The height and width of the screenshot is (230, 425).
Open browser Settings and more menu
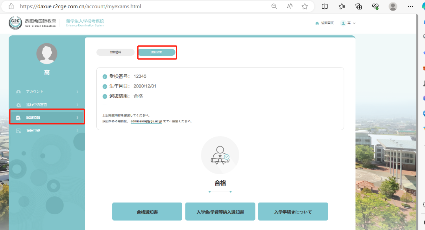click(x=410, y=7)
